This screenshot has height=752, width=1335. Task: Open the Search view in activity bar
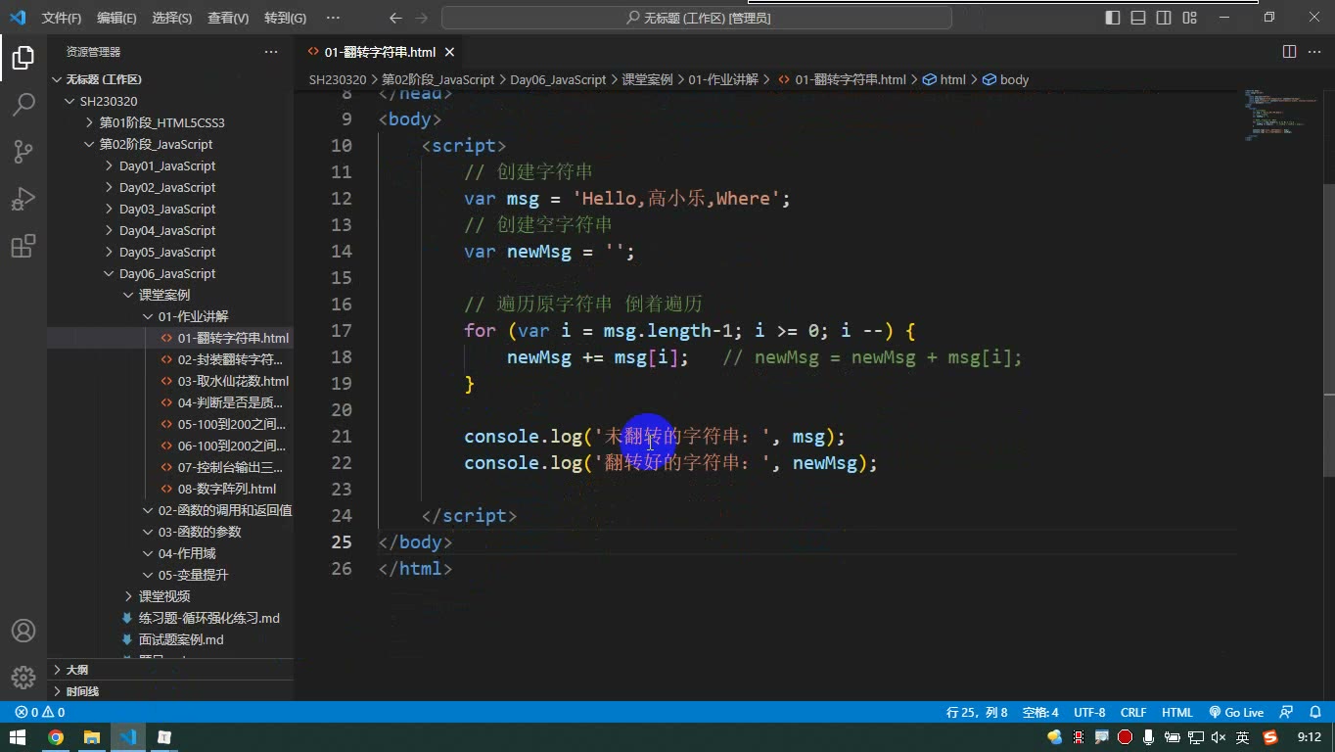click(23, 104)
